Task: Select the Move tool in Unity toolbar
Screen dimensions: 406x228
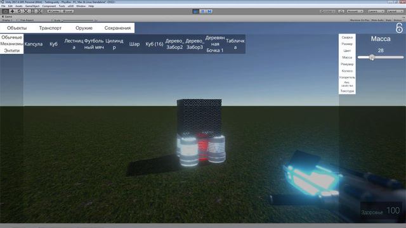Action: point(12,11)
